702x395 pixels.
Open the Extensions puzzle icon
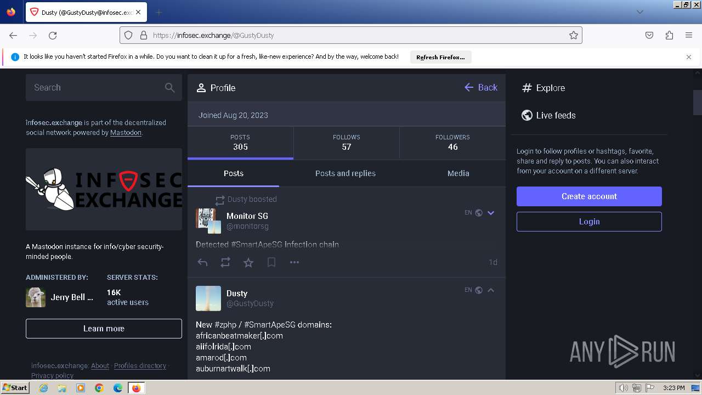tap(669, 35)
